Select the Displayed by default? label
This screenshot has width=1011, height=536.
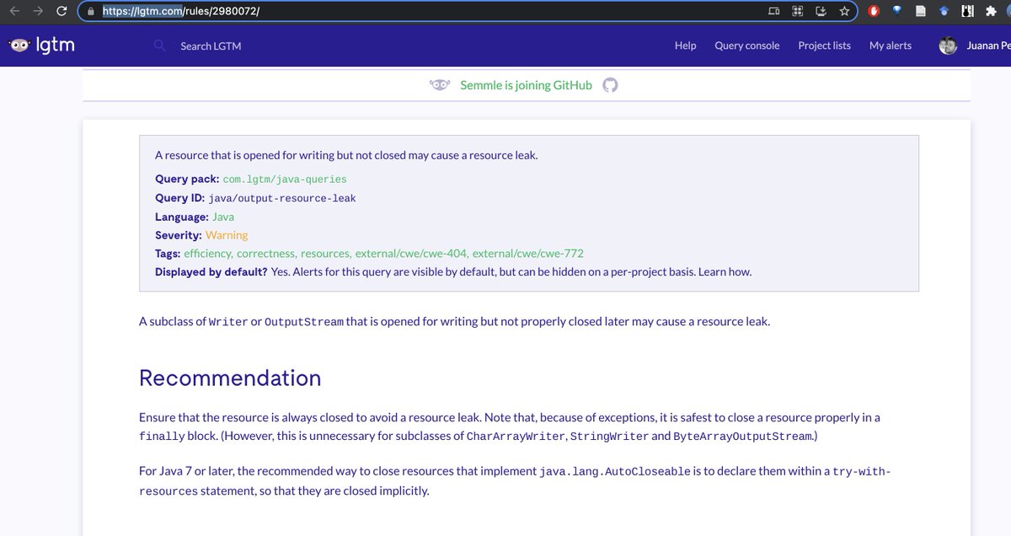pos(211,271)
